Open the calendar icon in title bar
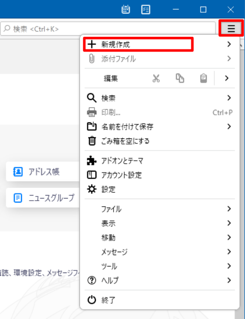 126,9
